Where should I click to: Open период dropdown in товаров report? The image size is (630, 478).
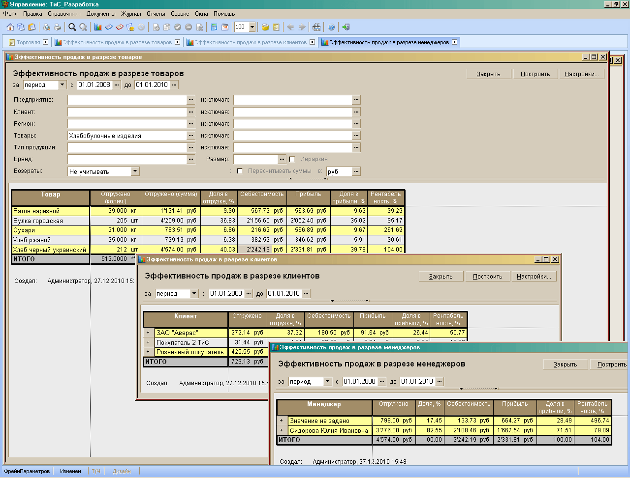[x=62, y=85]
